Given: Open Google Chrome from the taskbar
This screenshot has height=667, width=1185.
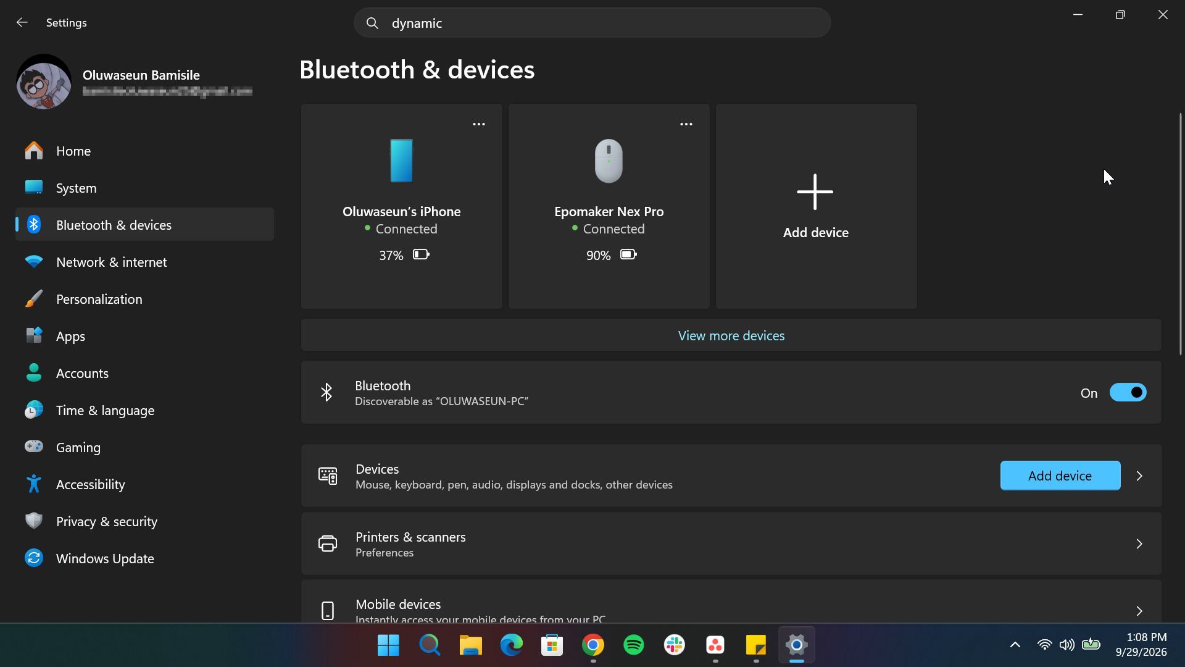Looking at the screenshot, I should click(x=593, y=645).
